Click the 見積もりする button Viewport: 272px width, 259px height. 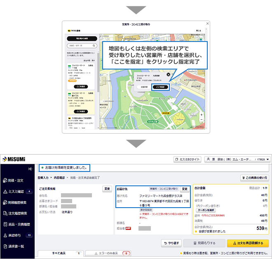[x=204, y=243]
